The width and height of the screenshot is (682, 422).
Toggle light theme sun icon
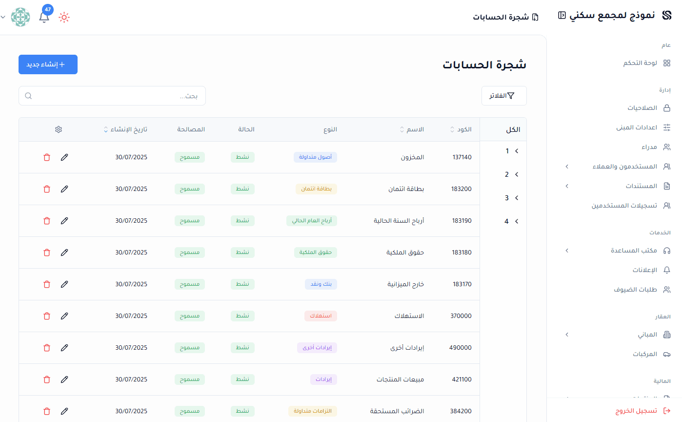click(x=64, y=18)
